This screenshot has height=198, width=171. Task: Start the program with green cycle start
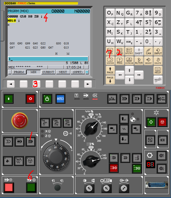tap(31, 187)
